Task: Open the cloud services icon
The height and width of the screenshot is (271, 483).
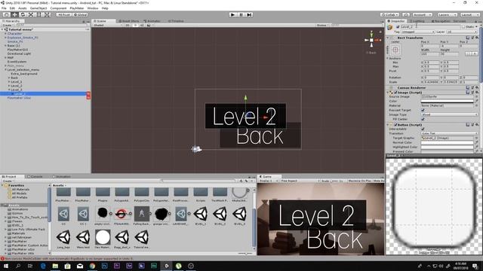Action: tap(406, 14)
